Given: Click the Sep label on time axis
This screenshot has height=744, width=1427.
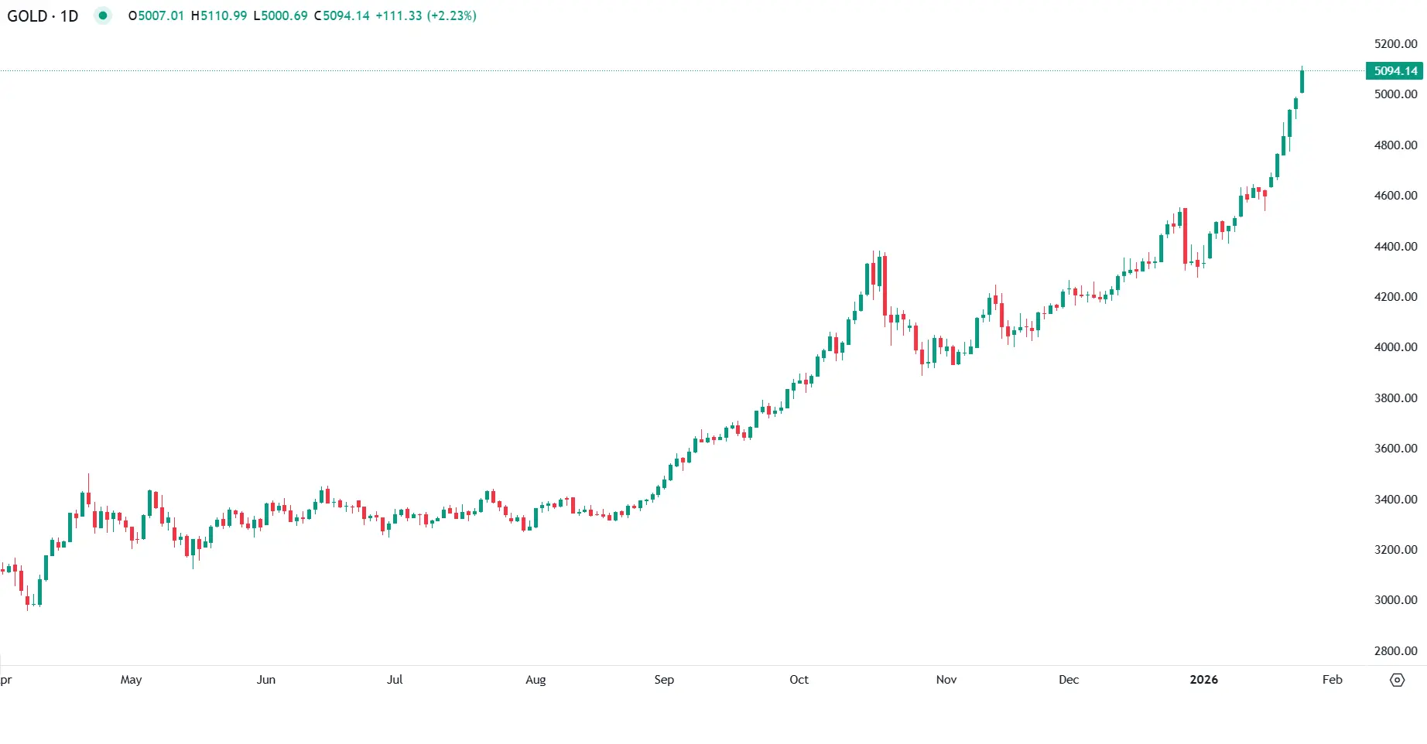Looking at the screenshot, I should pos(664,680).
